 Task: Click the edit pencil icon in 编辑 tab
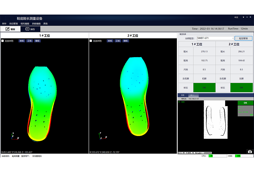click(8, 29)
